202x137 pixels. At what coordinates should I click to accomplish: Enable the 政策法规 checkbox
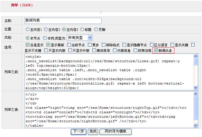(x=136, y=50)
